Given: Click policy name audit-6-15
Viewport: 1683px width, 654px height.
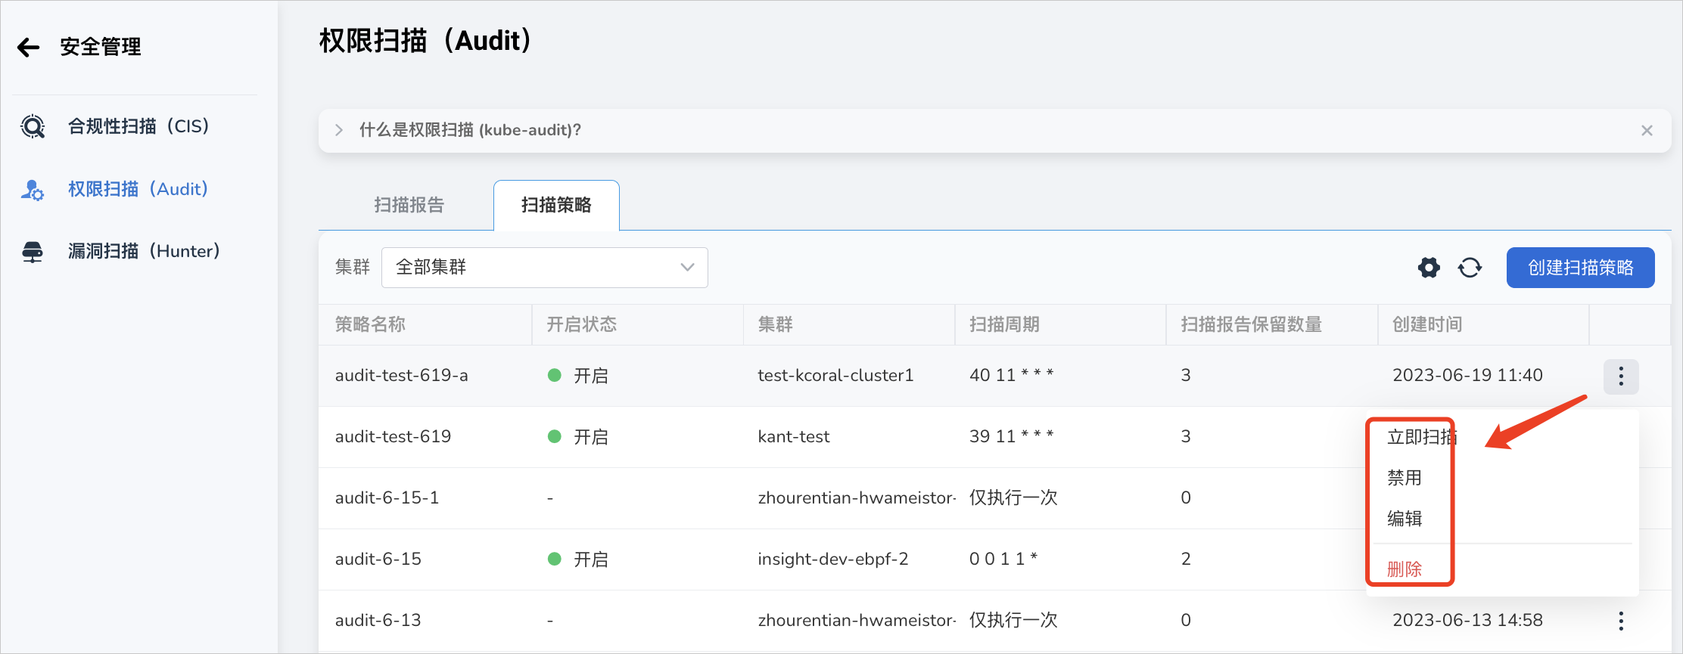Looking at the screenshot, I should [378, 559].
